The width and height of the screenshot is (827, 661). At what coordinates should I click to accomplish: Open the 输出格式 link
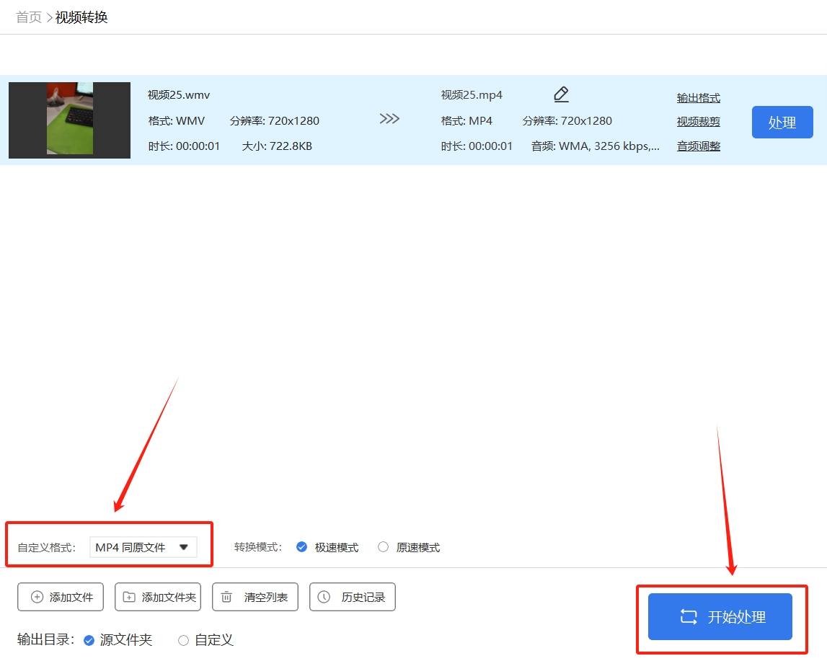[698, 98]
